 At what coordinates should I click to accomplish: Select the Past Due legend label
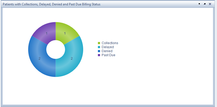[x=108, y=55]
